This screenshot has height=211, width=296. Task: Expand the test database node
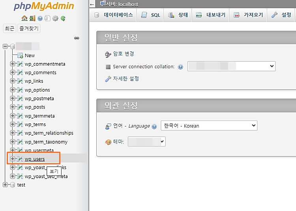[5, 185]
